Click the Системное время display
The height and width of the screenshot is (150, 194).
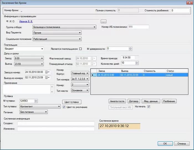pos(119,126)
